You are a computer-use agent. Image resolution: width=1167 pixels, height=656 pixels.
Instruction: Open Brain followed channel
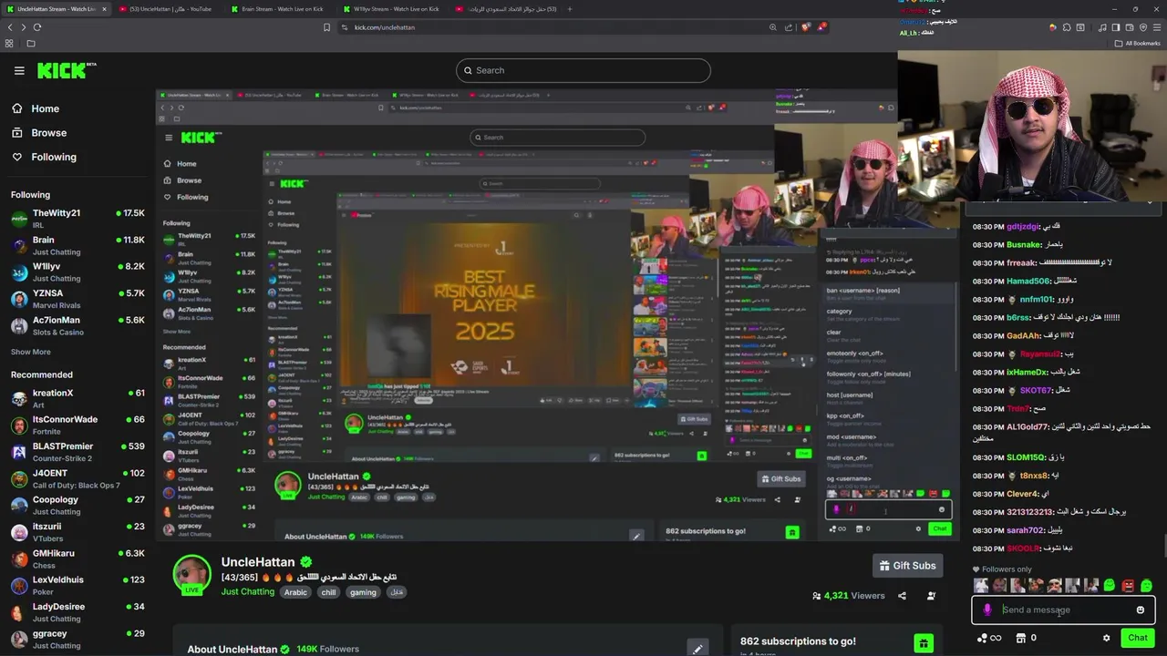pos(77,246)
